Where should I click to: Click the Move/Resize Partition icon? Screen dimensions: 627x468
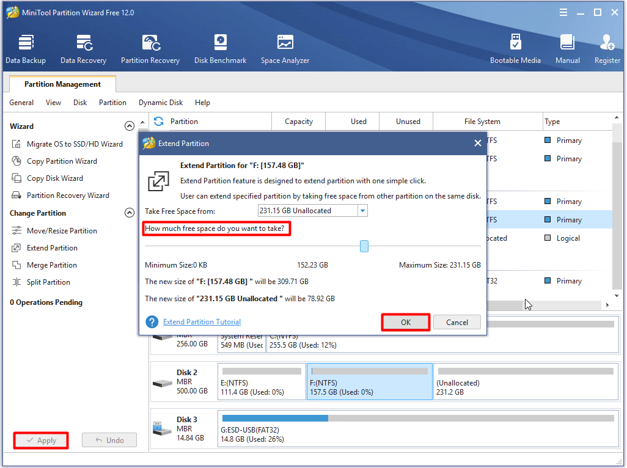[16, 230]
